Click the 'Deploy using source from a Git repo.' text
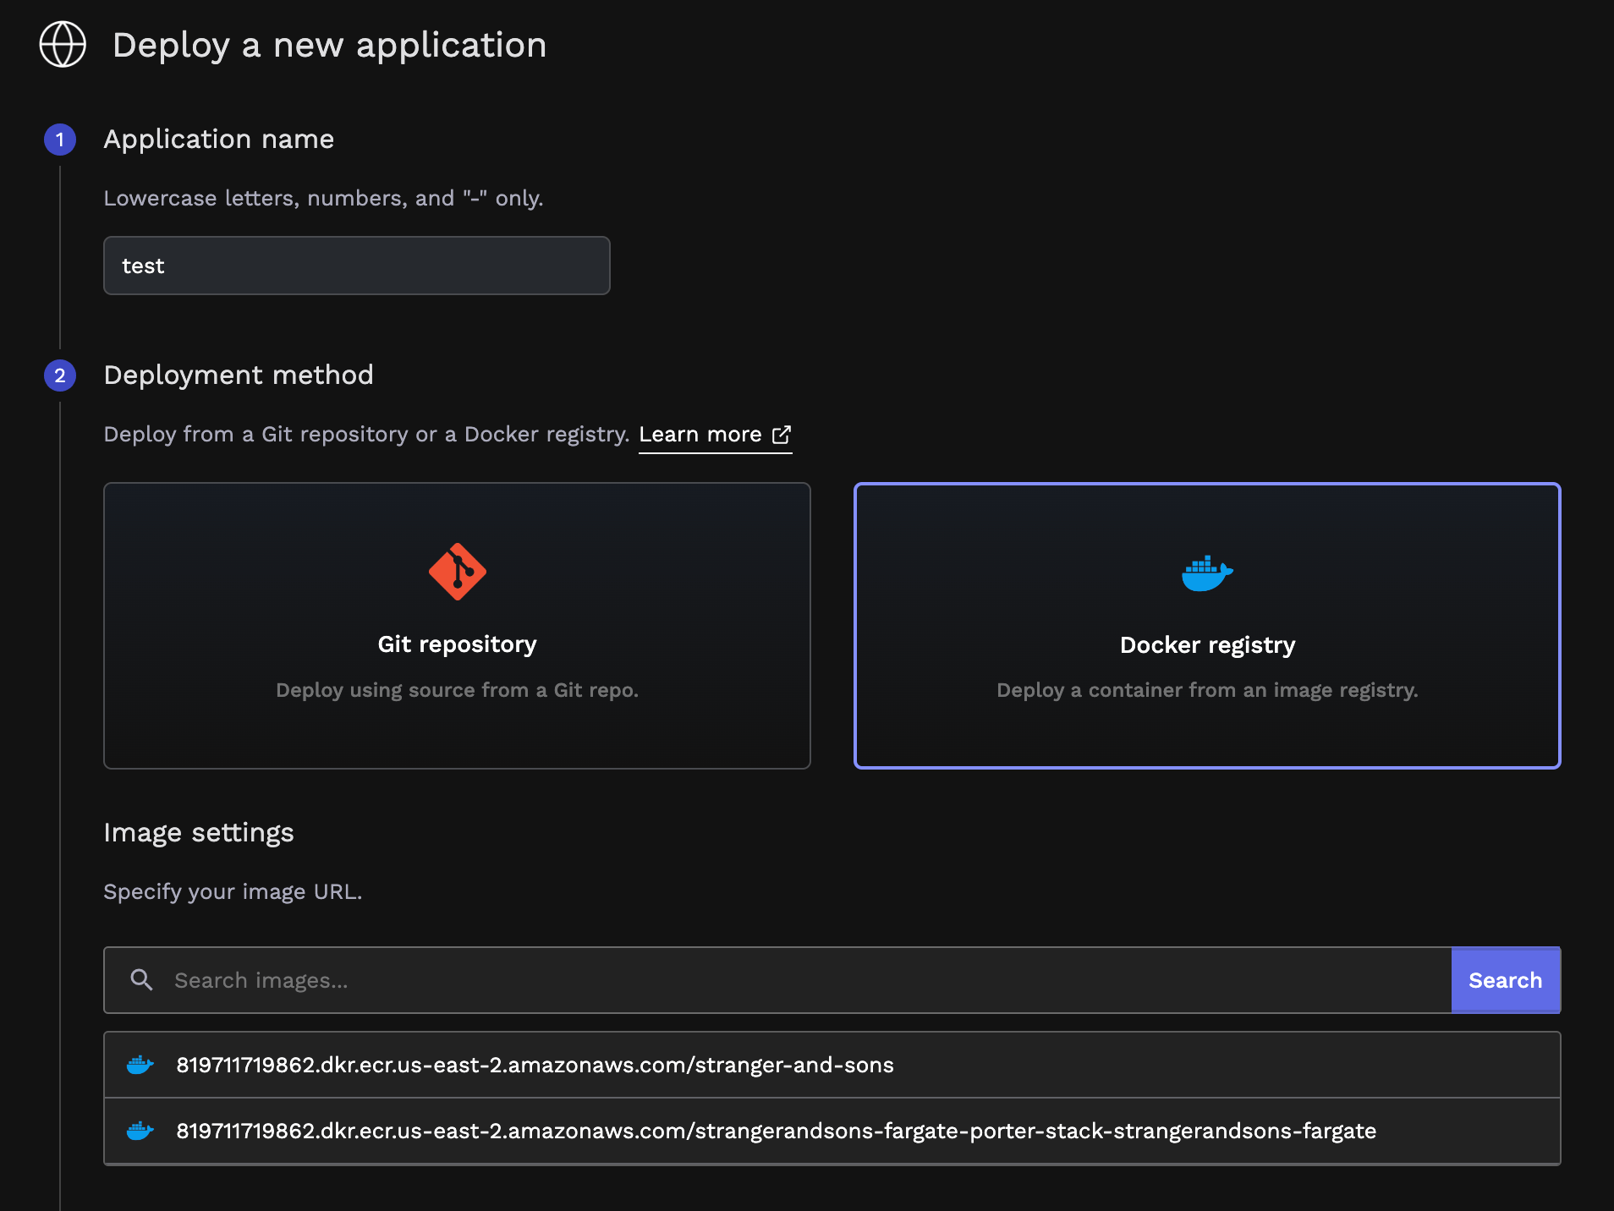 coord(457,690)
